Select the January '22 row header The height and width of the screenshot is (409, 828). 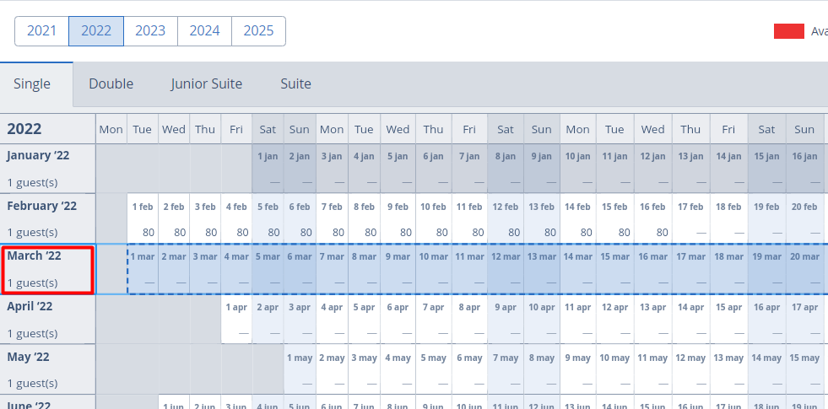coord(47,169)
